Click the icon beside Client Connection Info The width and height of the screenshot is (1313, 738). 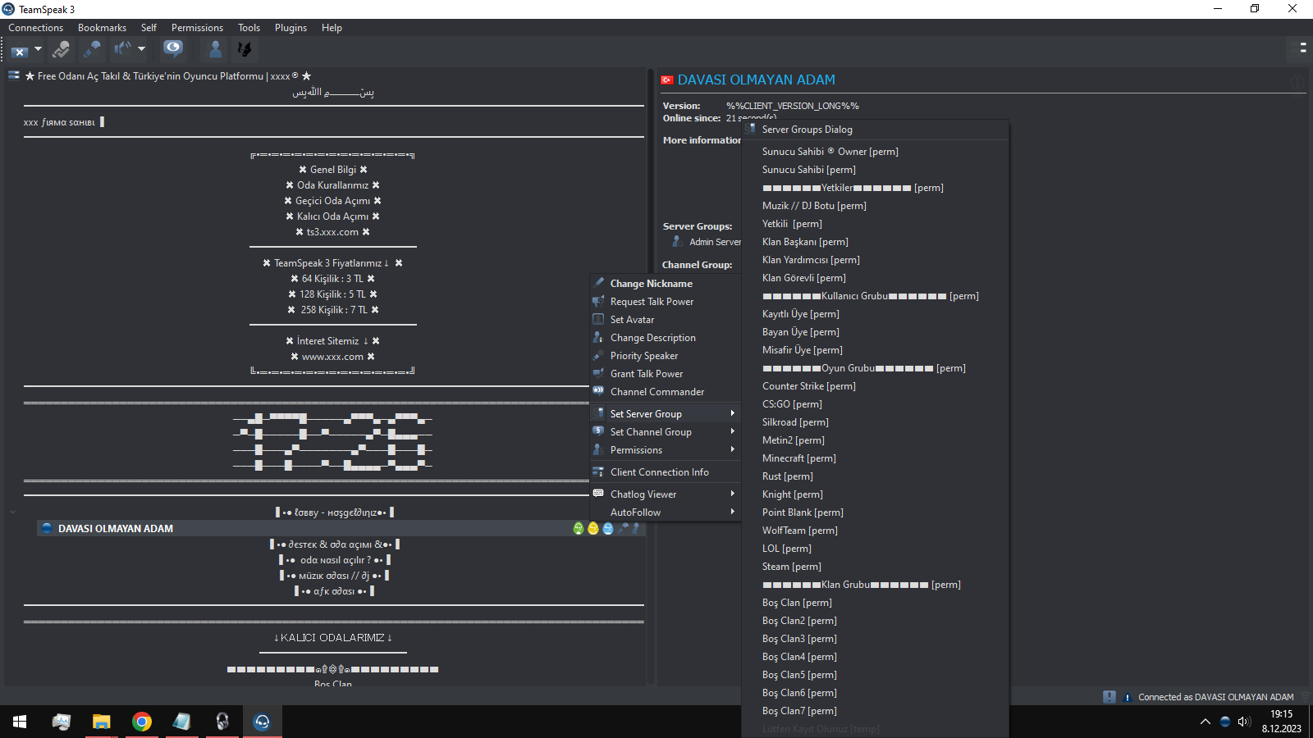coord(599,471)
